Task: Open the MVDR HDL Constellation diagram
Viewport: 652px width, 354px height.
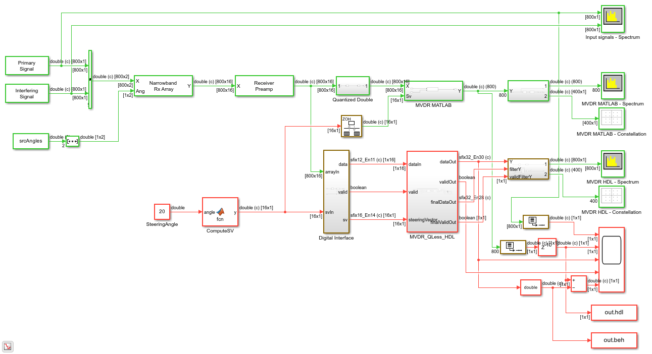Action: click(x=612, y=197)
